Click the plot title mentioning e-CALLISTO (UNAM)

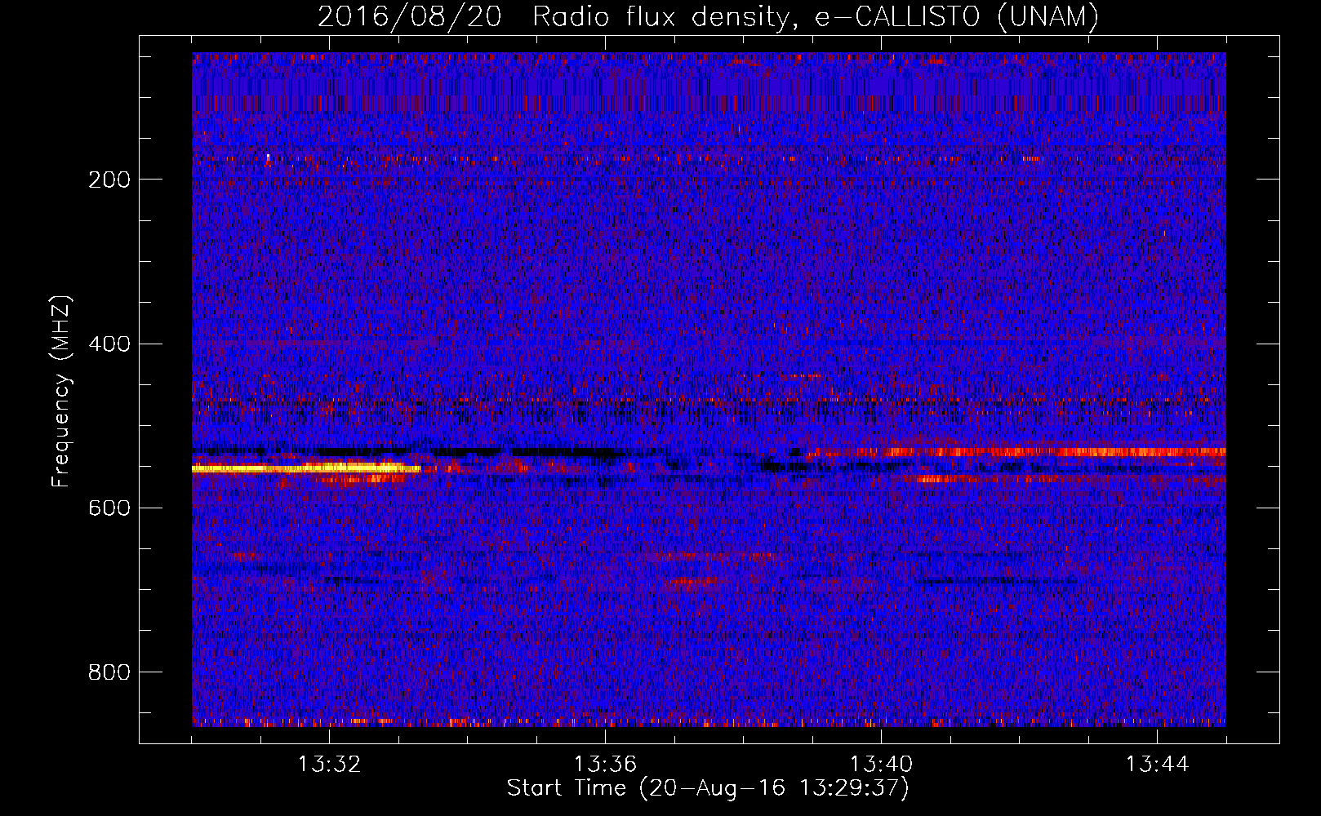tap(709, 16)
